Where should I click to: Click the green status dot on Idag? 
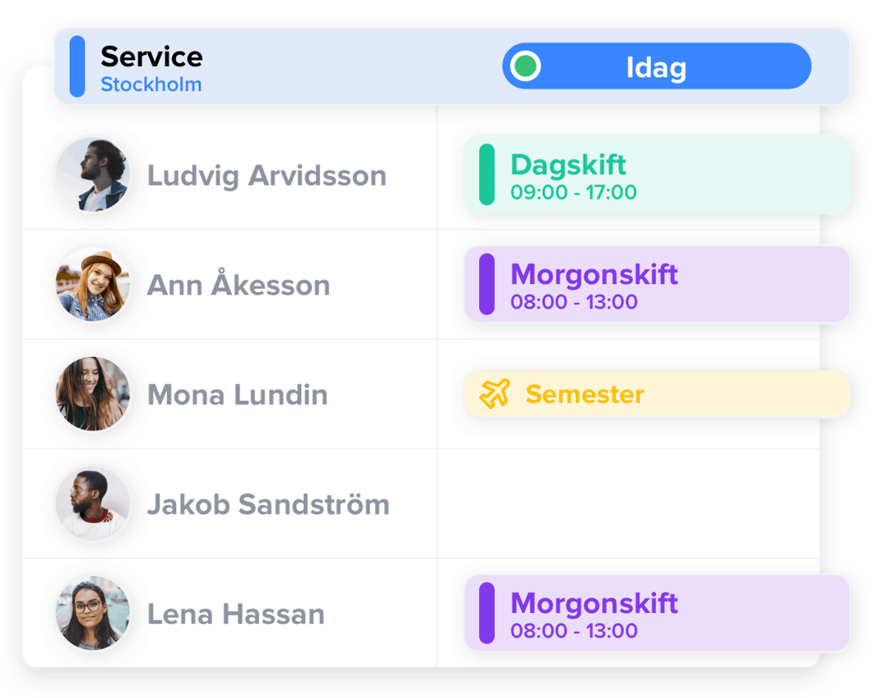[524, 66]
